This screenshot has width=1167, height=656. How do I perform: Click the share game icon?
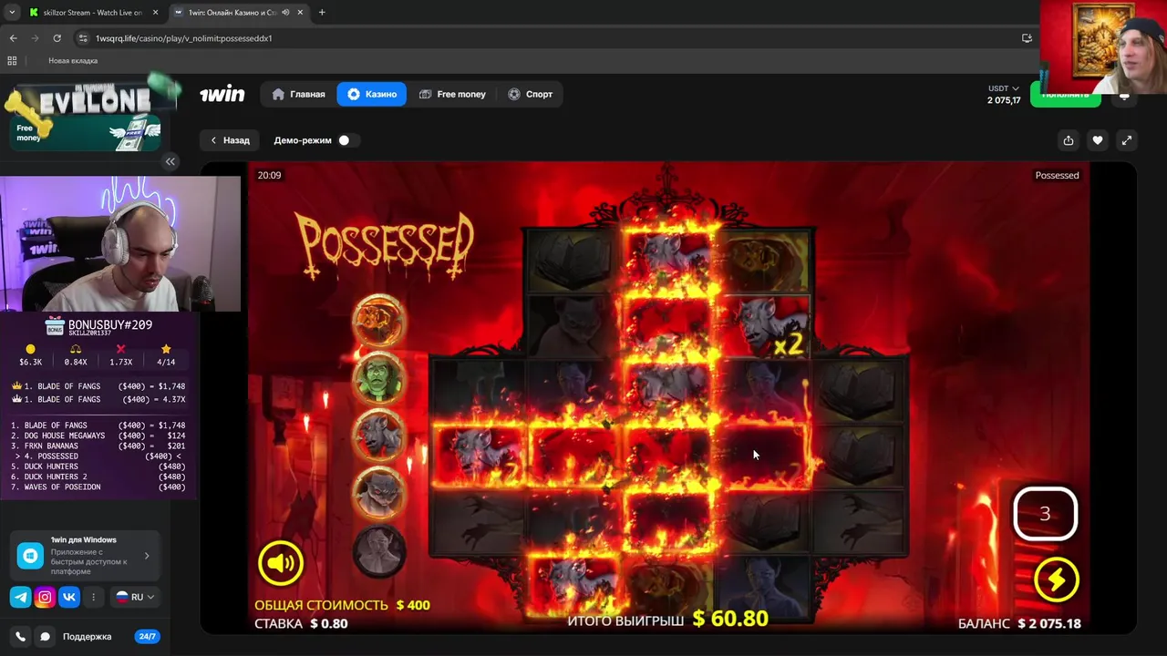pos(1068,140)
